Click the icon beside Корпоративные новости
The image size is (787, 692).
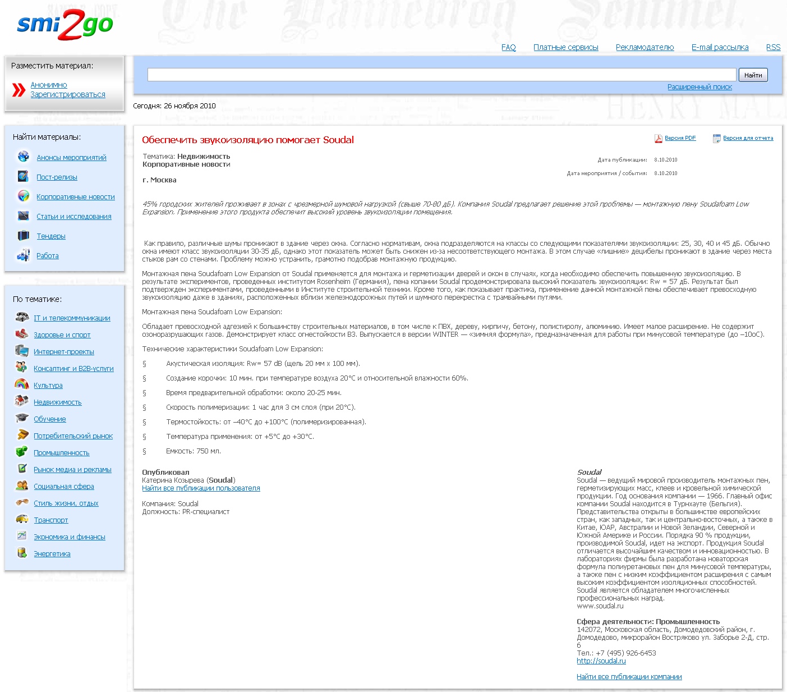click(24, 196)
